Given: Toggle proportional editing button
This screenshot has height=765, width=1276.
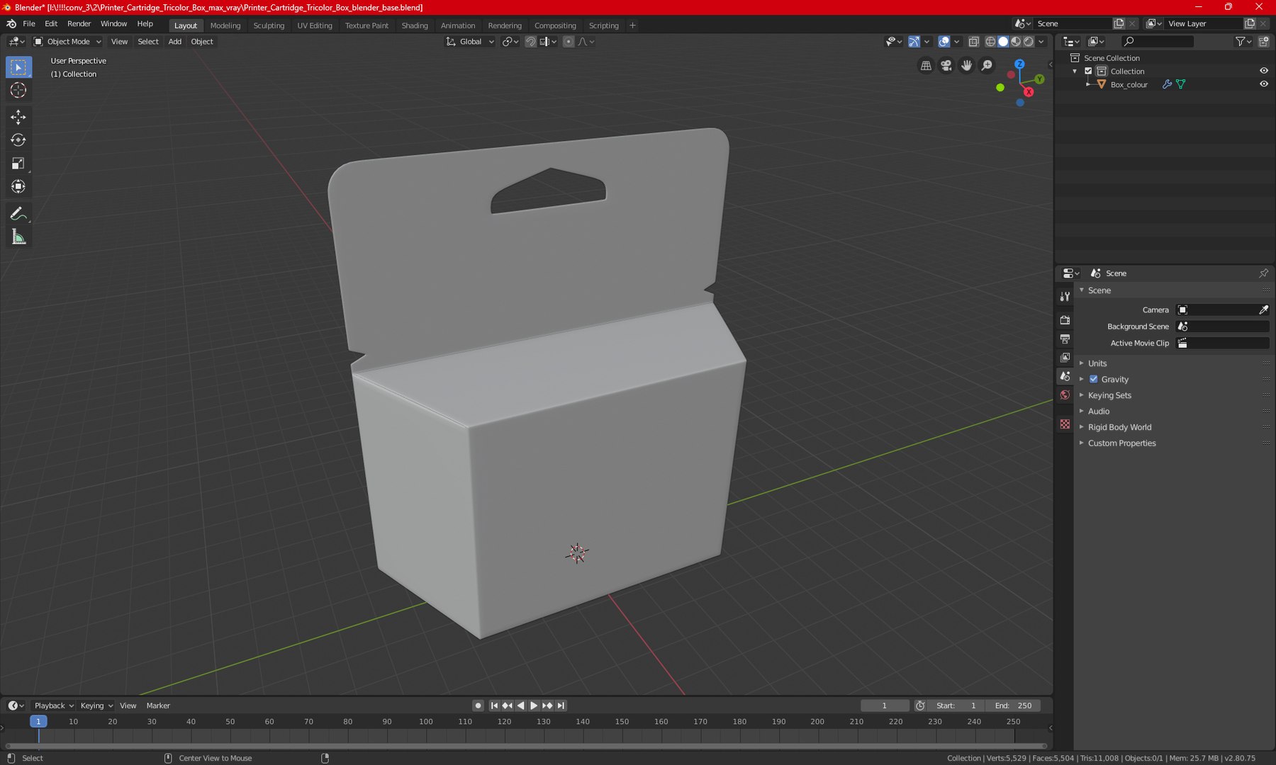Looking at the screenshot, I should (x=569, y=42).
